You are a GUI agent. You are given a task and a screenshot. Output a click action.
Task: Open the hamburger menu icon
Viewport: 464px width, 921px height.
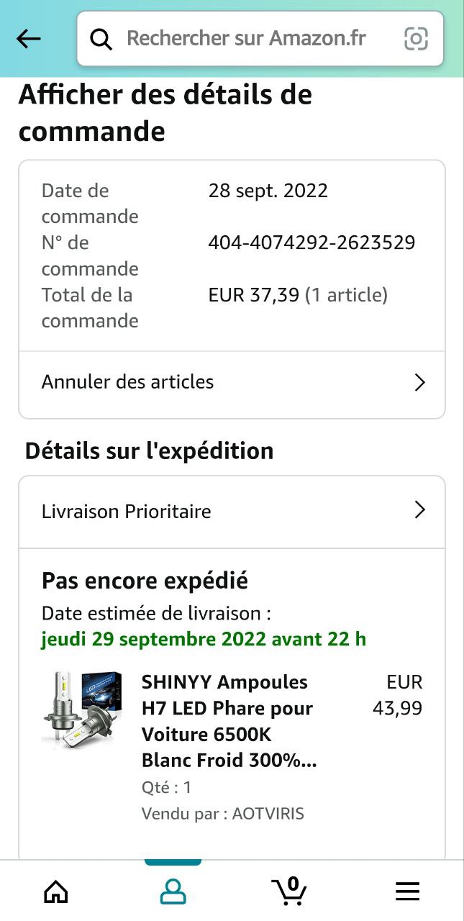[x=407, y=892]
